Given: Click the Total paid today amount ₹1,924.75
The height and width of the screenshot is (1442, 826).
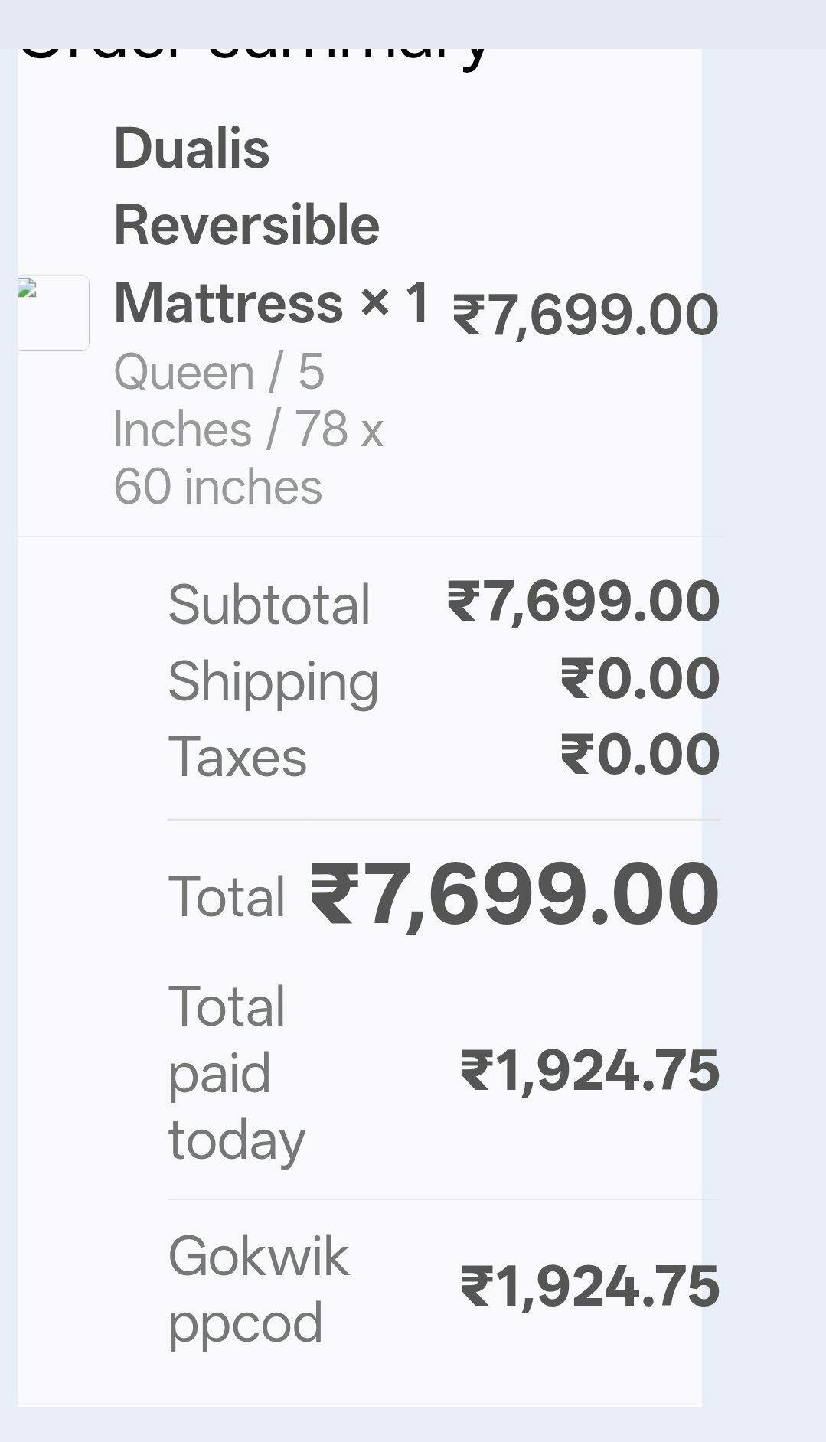Looking at the screenshot, I should coord(589,1071).
